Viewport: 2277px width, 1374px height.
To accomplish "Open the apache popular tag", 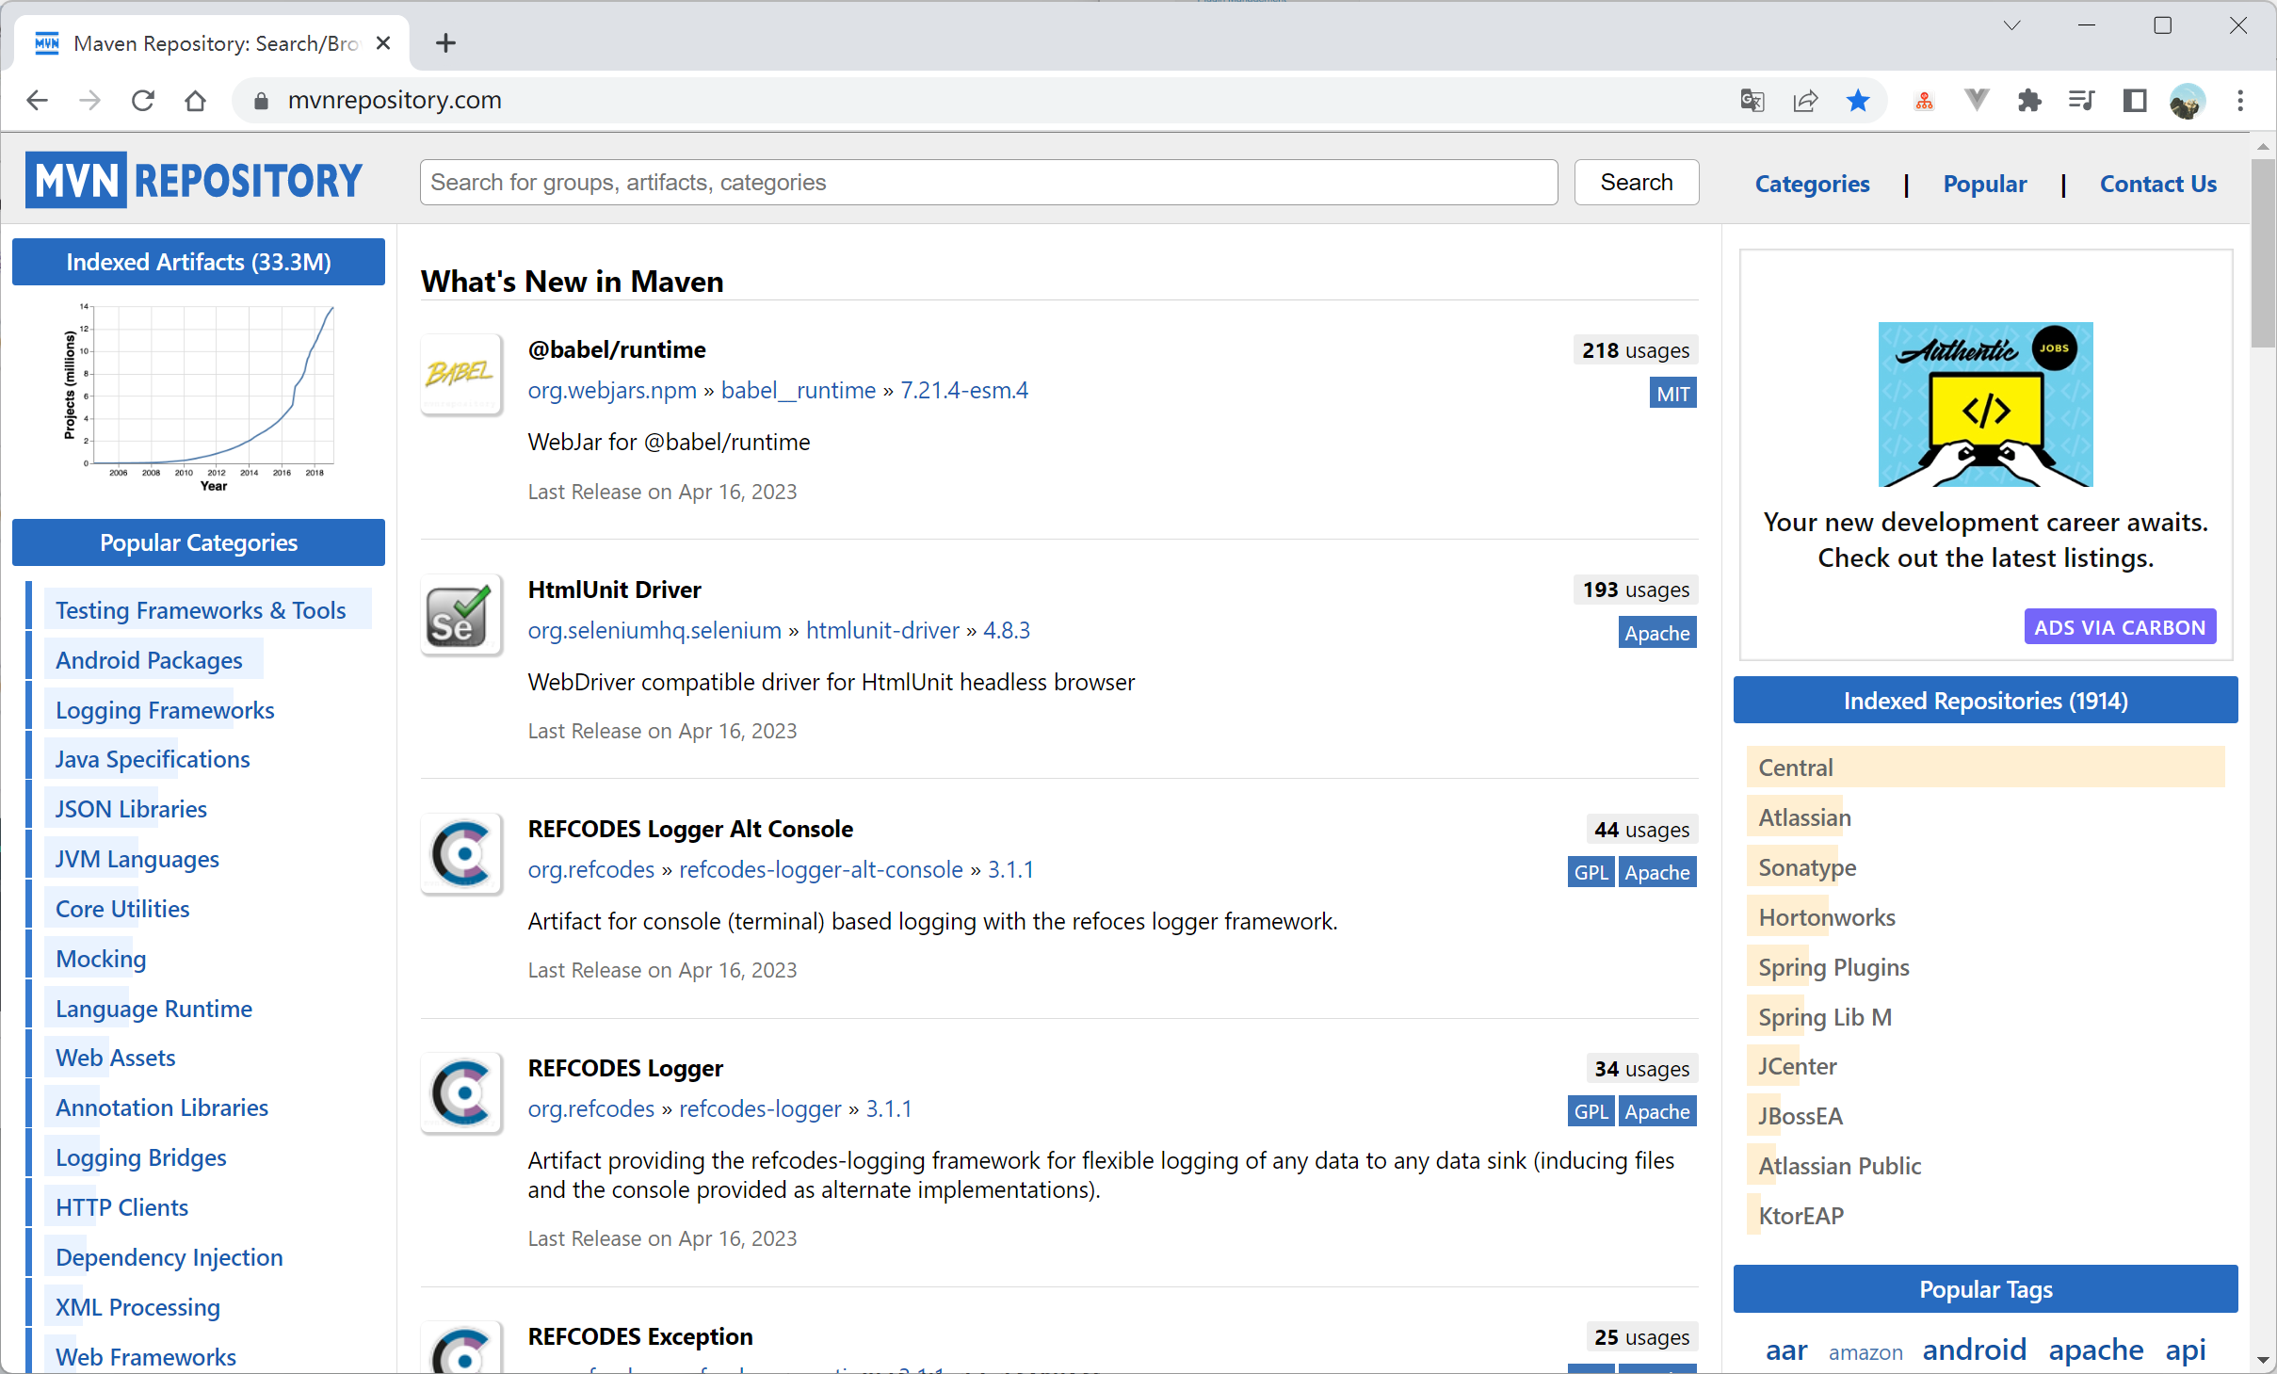I will point(2095,1350).
